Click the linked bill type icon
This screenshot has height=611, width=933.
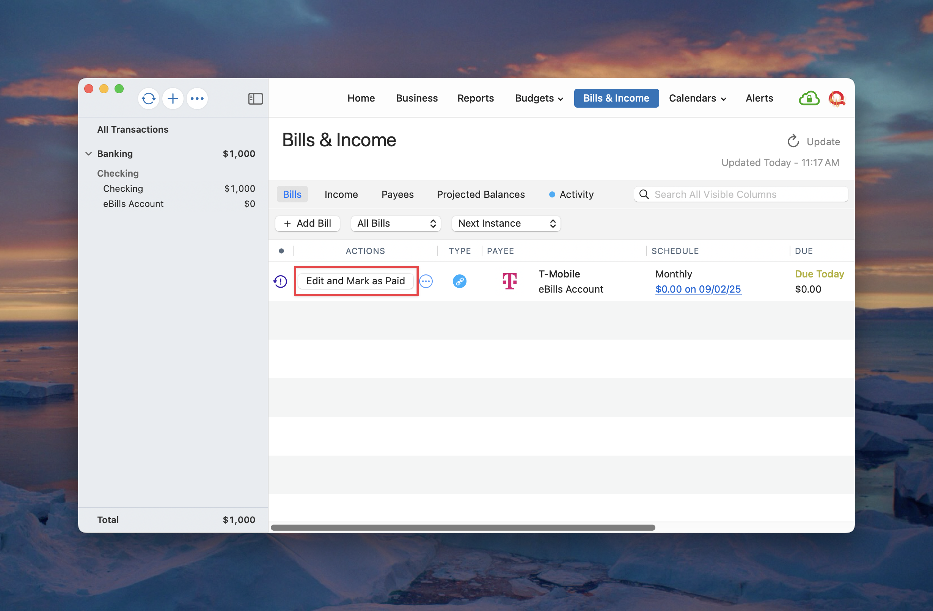459,281
